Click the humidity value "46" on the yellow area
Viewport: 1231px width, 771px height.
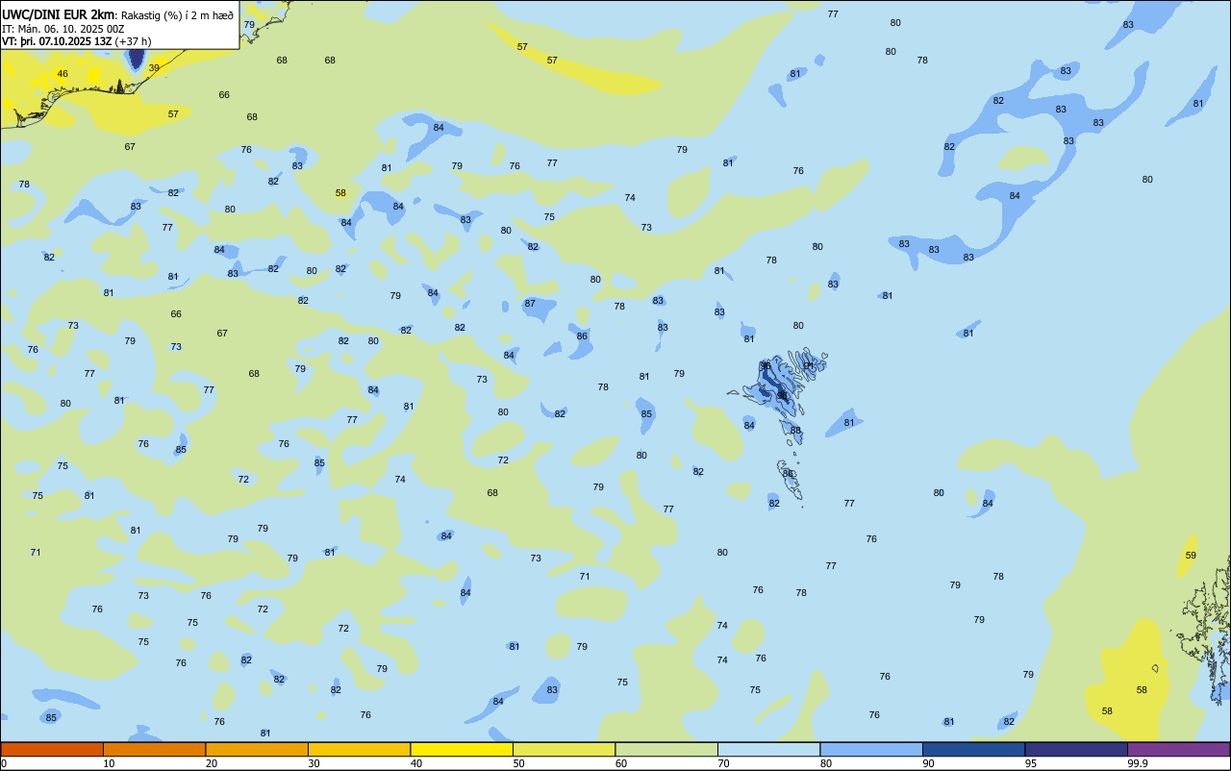pyautogui.click(x=63, y=74)
